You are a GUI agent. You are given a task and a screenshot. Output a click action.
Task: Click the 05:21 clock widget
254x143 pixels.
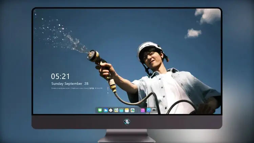click(x=60, y=76)
